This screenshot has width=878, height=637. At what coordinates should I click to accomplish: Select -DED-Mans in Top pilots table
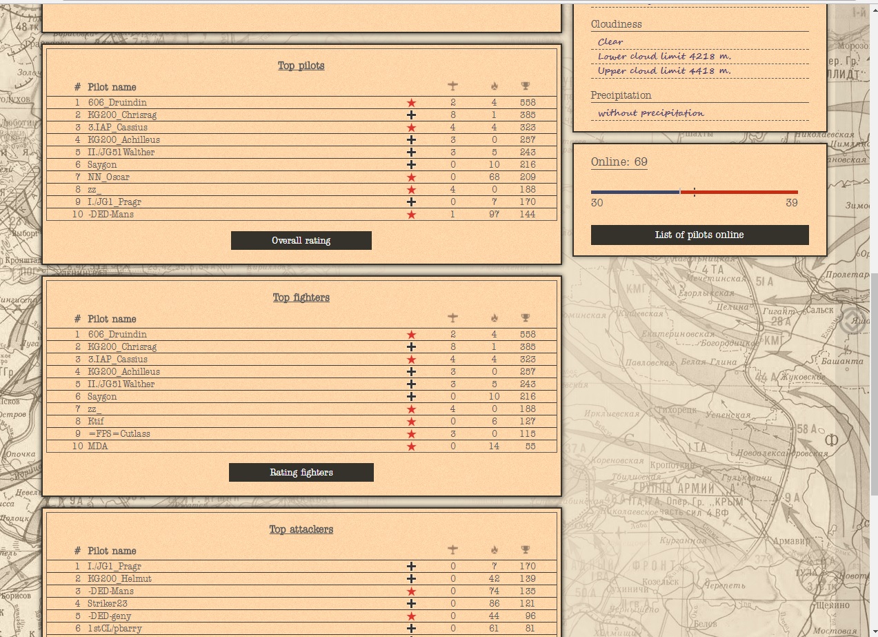tap(111, 215)
